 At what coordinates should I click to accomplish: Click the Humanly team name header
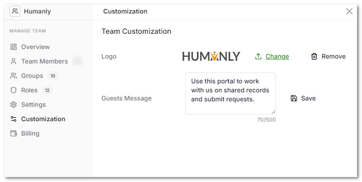37,11
